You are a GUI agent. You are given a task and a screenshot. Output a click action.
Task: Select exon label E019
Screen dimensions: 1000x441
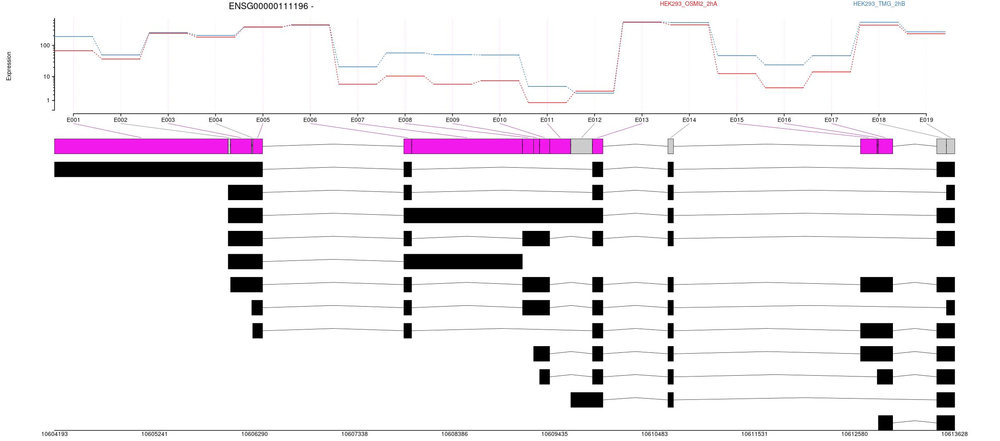click(x=926, y=120)
